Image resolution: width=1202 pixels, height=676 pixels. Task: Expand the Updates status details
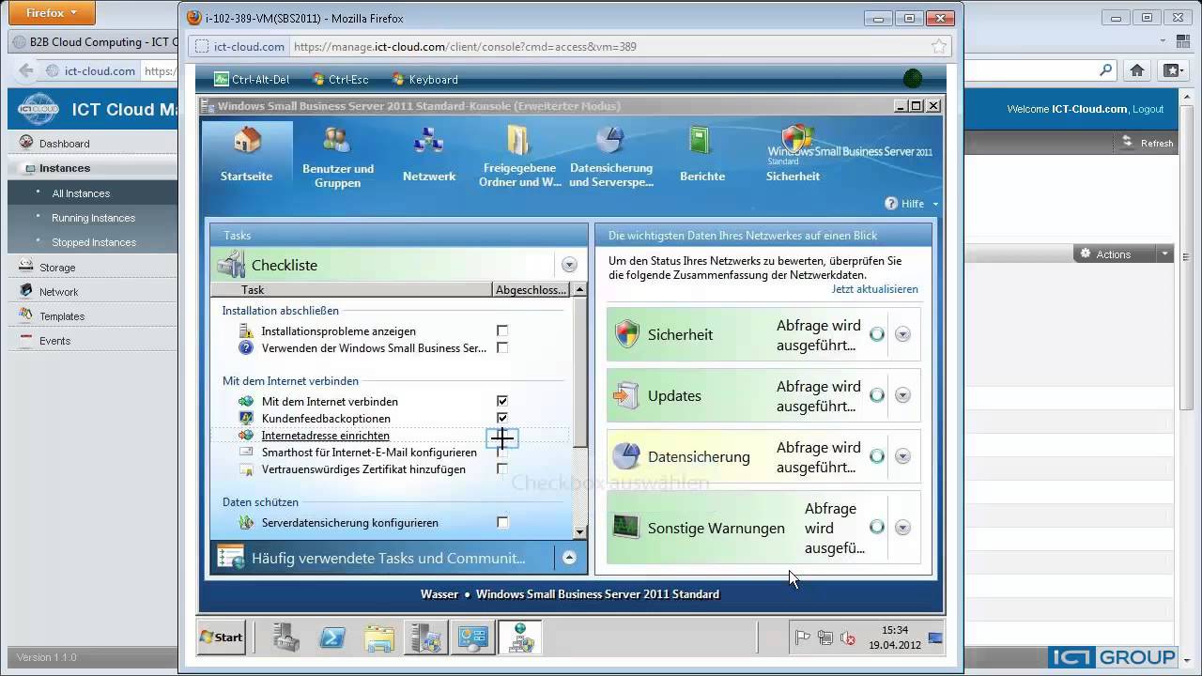click(902, 395)
